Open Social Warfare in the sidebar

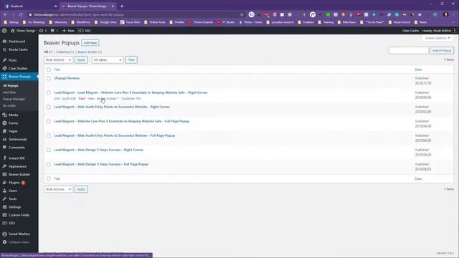click(19, 234)
